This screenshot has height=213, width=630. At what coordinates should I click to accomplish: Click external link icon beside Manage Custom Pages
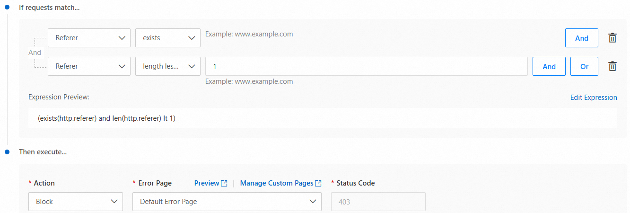pos(318,183)
